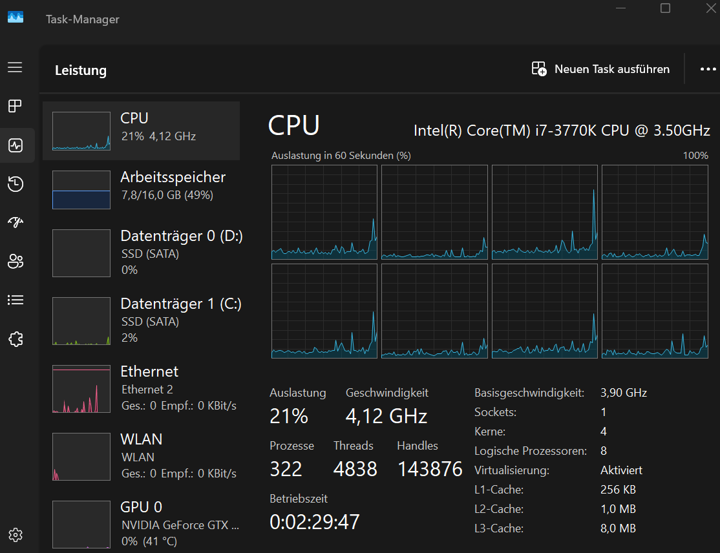Click the Betriebszeit value 0:02:29:47
The width and height of the screenshot is (720, 553).
[x=315, y=522]
